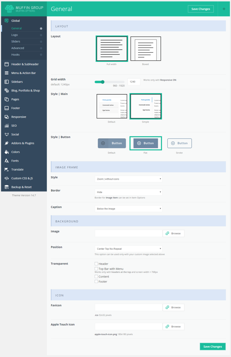Click the gear icon next to Logo
The image size is (231, 357).
click(41, 35)
